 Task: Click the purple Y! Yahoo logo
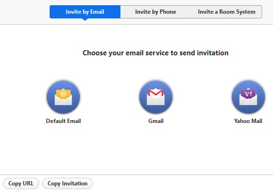pyautogui.click(x=248, y=94)
